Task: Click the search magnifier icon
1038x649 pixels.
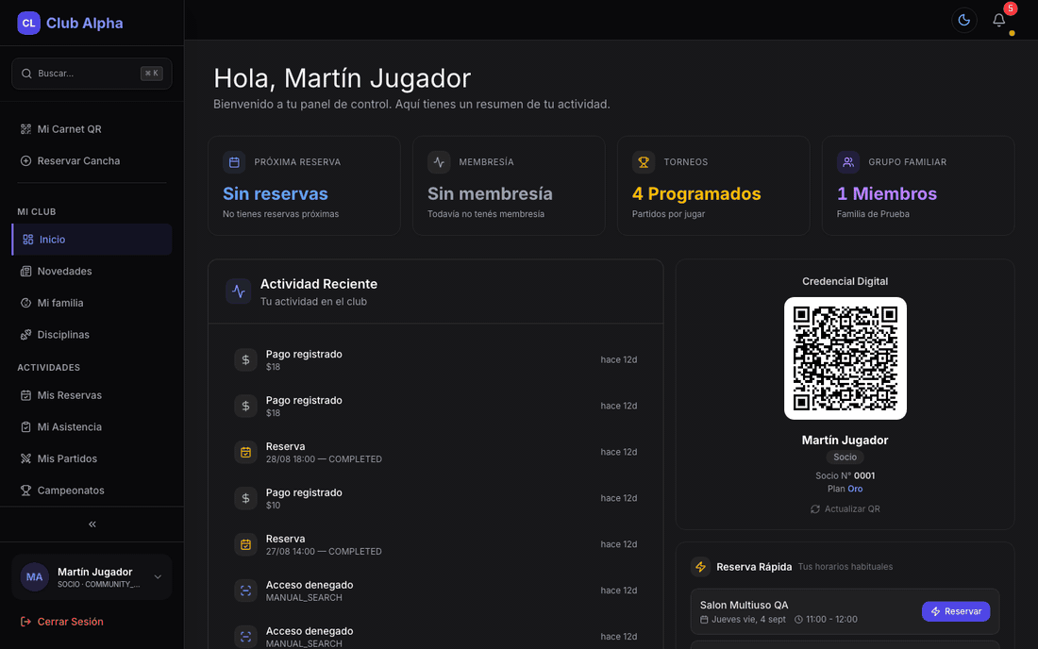Action: coord(26,74)
